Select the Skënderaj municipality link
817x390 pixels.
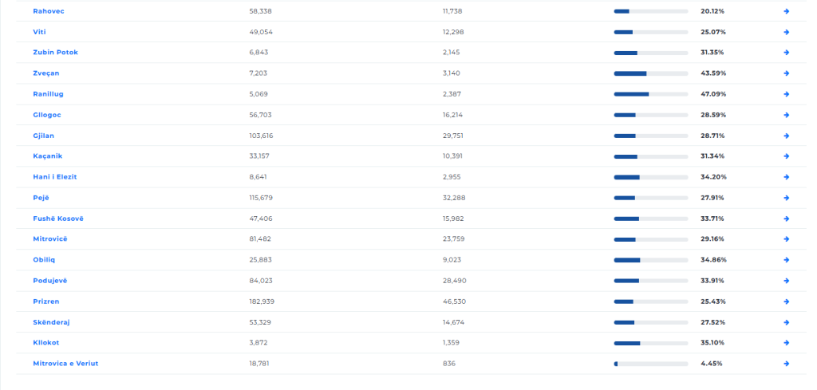click(x=51, y=322)
